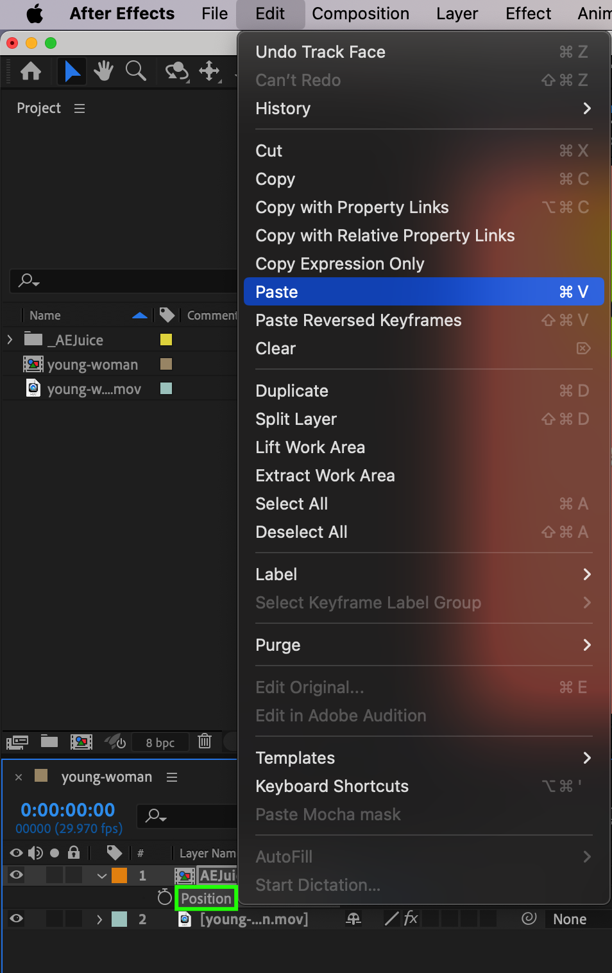The image size is (612, 973).
Task: Click the trash delete icon in Project panel
Action: tap(205, 741)
